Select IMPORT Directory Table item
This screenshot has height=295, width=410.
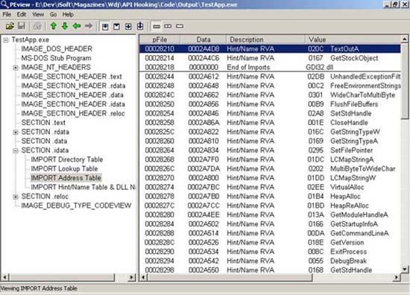[x=66, y=159]
